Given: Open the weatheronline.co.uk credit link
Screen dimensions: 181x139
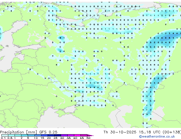Looking at the screenshot, I should point(157,136).
